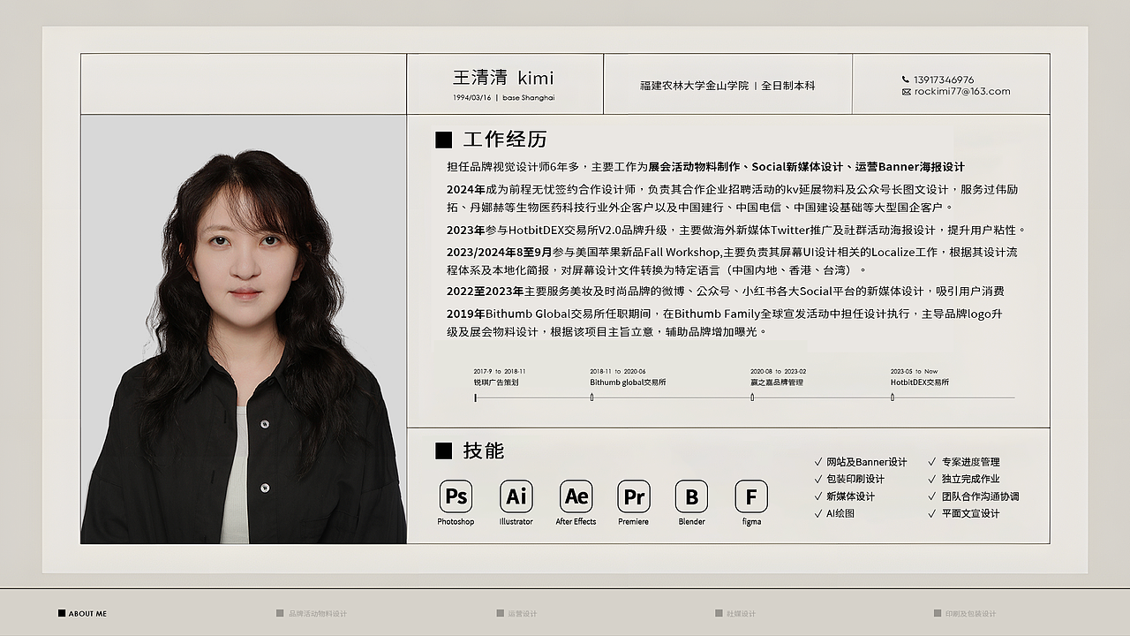This screenshot has height=636, width=1130.
Task: Click the checkmark beside 独立完成作业
Action: [x=933, y=479]
